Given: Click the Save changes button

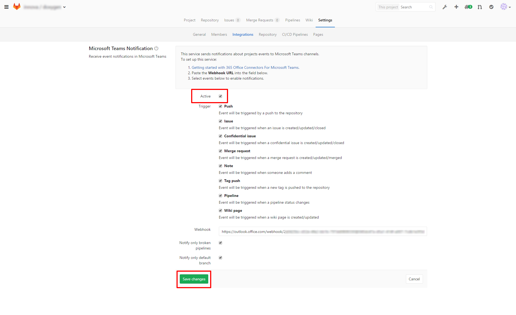Looking at the screenshot, I should [x=194, y=279].
